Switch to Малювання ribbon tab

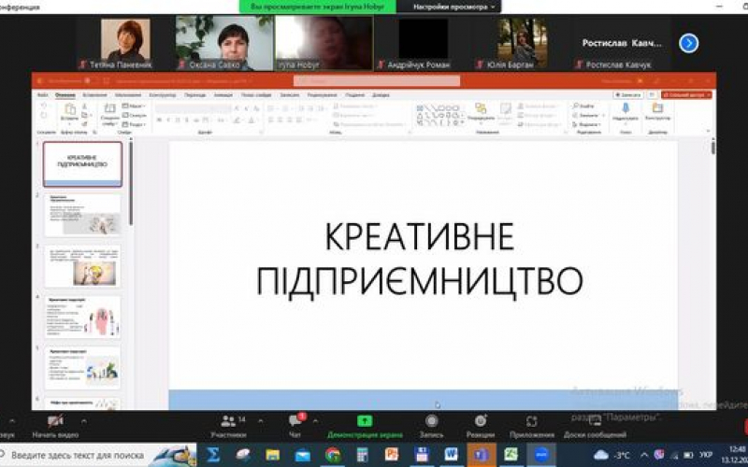point(128,95)
